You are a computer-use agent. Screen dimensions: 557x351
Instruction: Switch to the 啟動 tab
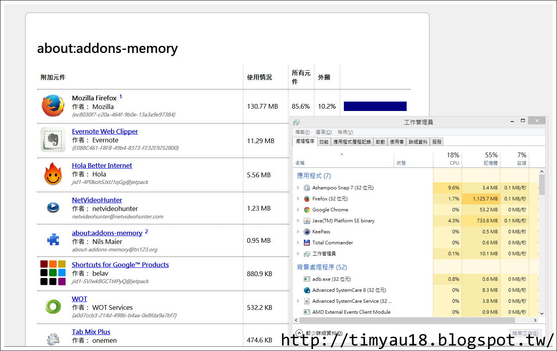click(380, 142)
